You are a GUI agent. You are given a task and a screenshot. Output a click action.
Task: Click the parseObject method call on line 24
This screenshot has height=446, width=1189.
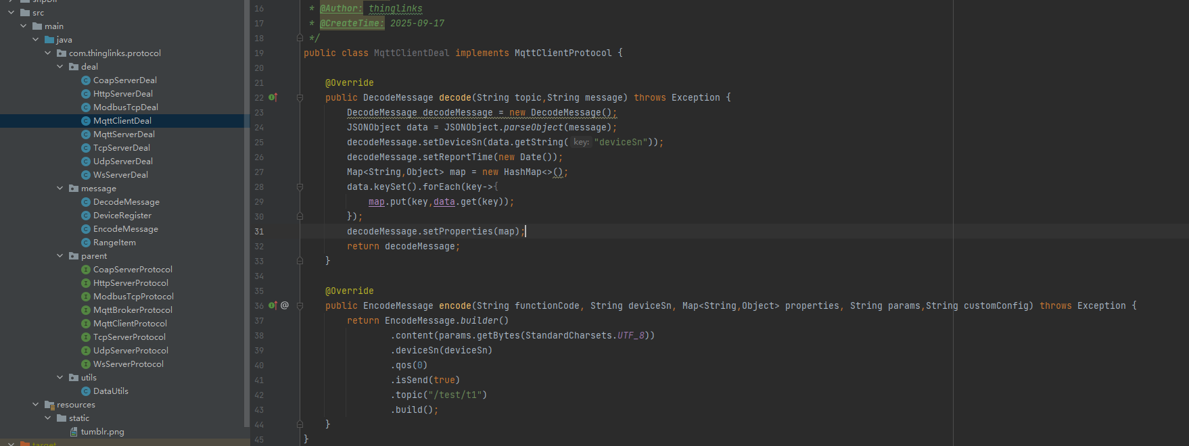533,127
